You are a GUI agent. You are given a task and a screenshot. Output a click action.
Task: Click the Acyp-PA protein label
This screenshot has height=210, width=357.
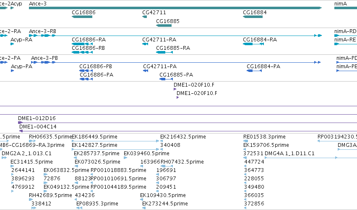22,66
